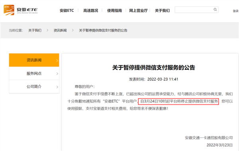The image size is (239, 151).
Task: Click the 登录 login link
Action: [235, 11]
